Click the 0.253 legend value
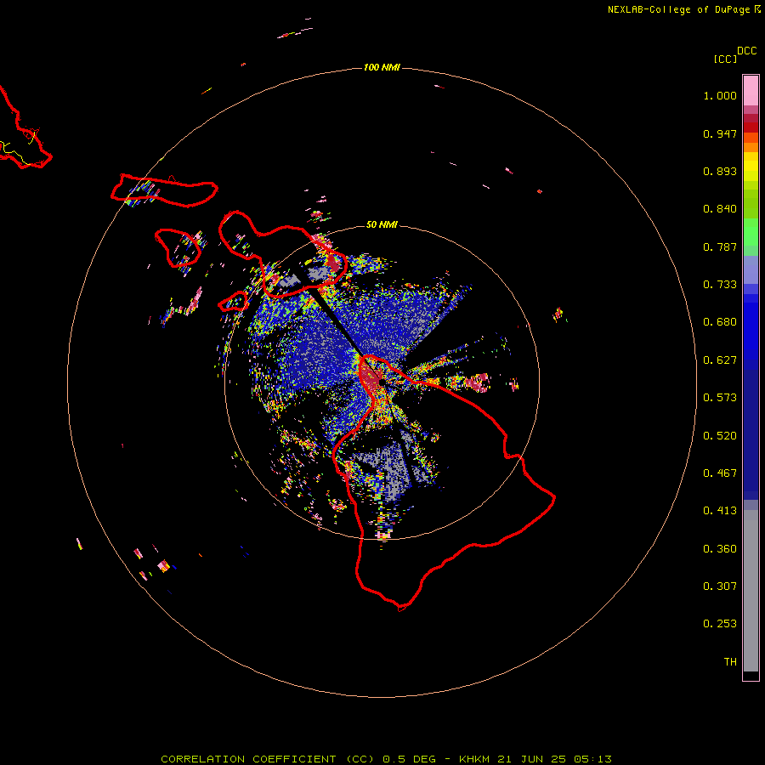This screenshot has width=765, height=765. pyautogui.click(x=720, y=624)
